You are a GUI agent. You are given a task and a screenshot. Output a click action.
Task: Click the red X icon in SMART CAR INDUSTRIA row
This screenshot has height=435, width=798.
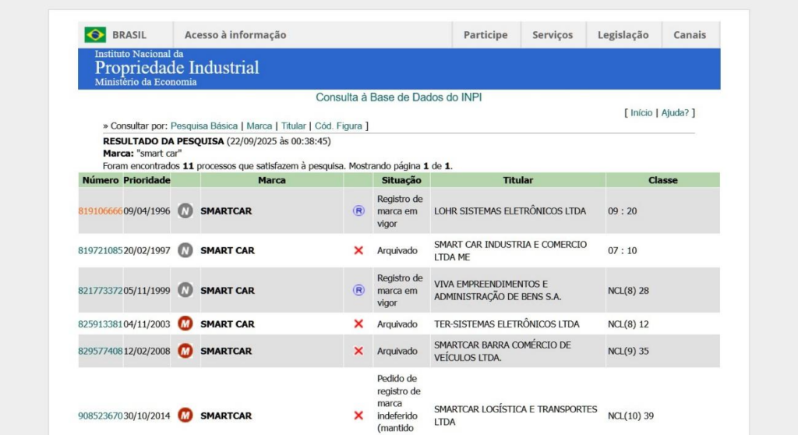[358, 250]
